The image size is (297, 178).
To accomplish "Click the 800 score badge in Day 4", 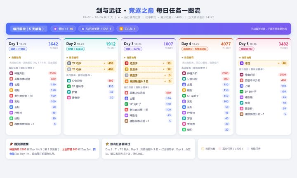I will (226, 79).
